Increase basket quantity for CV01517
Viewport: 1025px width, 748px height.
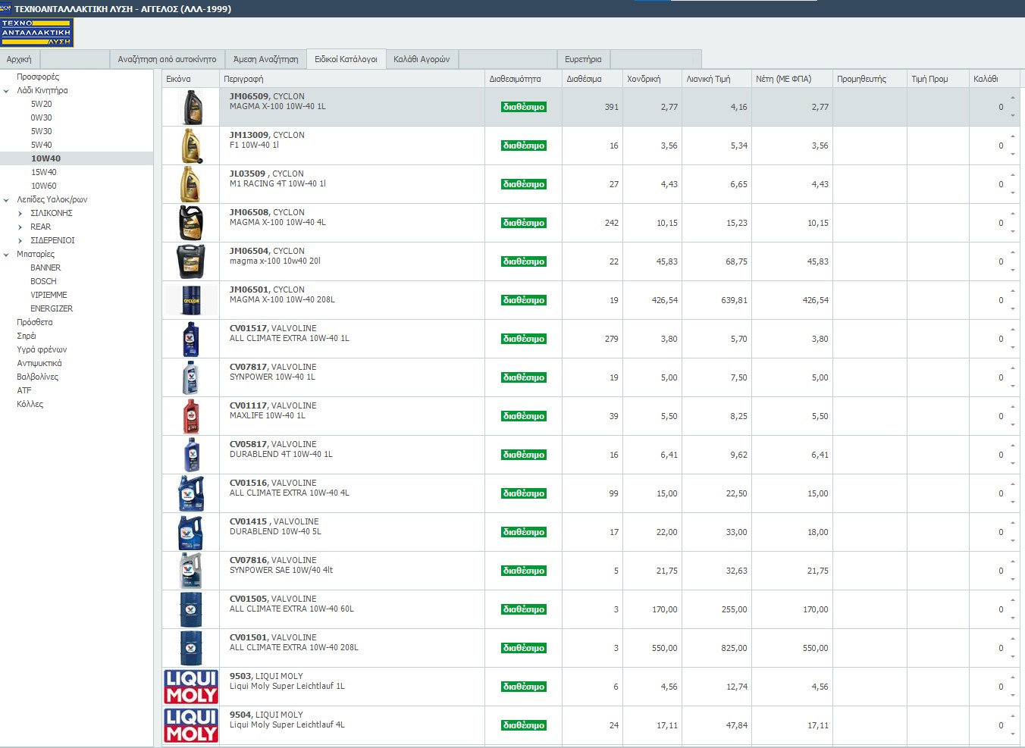click(1013, 330)
